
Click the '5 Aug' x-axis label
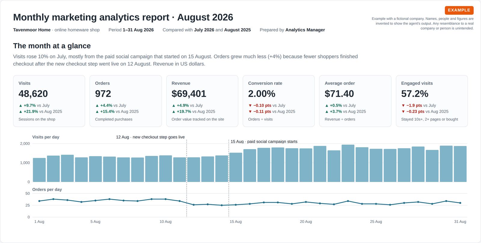point(95,222)
